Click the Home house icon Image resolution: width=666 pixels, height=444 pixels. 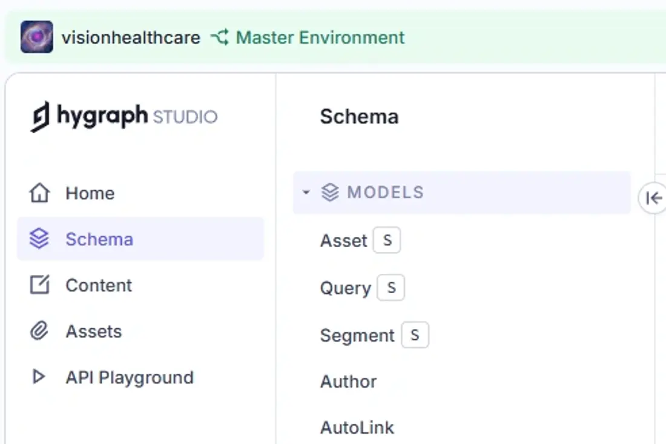coord(39,193)
